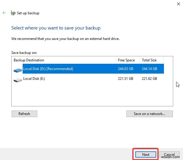Click the Cancel button
Screen dimensions: 183x160
(x=169, y=155)
